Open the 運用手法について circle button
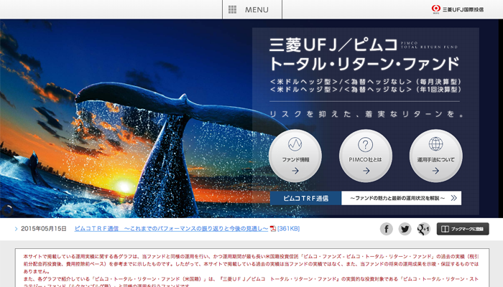This screenshot has width=503, height=287. point(435,156)
